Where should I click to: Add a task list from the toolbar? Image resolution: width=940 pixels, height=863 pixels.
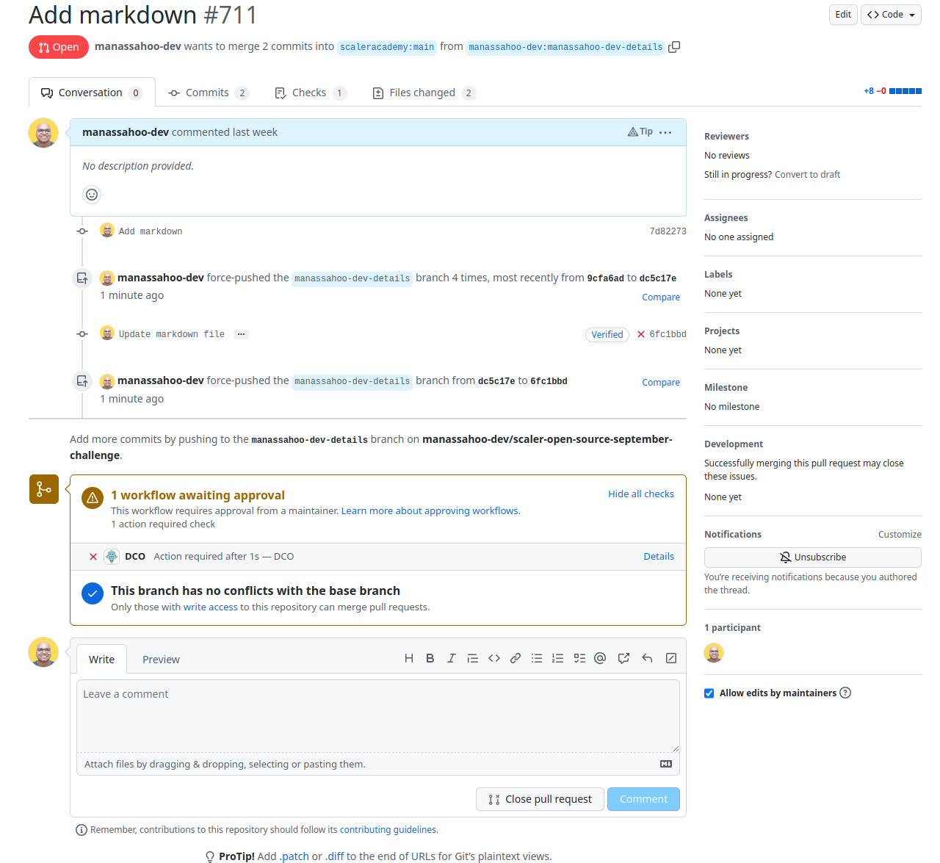point(579,658)
